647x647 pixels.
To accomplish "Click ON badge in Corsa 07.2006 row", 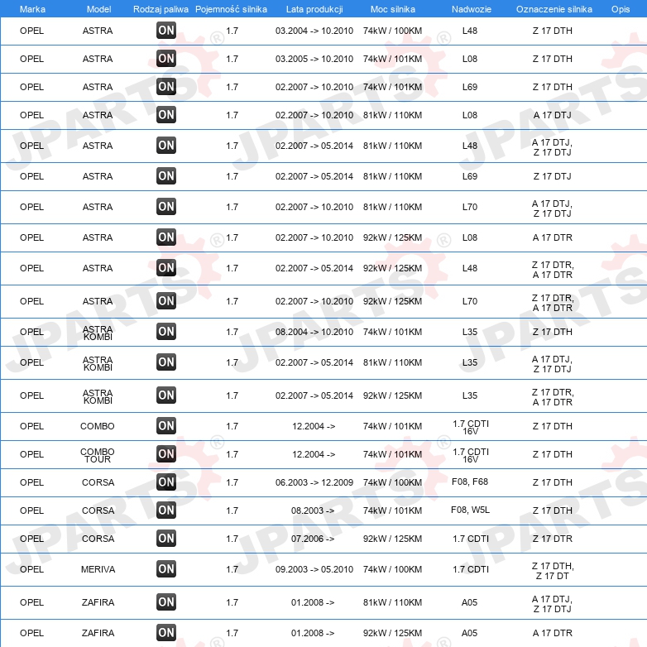I will click(x=166, y=538).
